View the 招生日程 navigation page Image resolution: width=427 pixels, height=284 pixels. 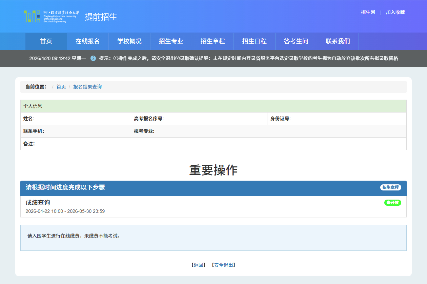click(255, 41)
